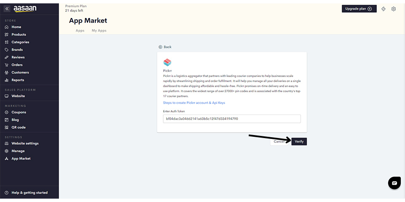This screenshot has width=405, height=202.
Task: Open the settings gear icon top right
Action: point(393,9)
